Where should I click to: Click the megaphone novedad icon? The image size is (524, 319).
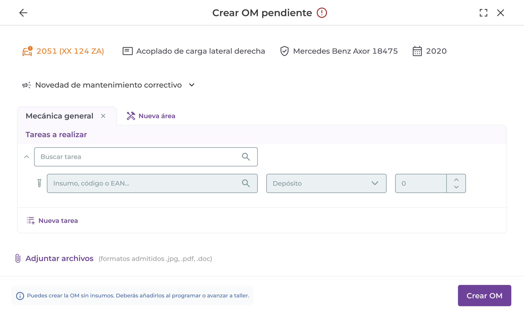pyautogui.click(x=27, y=85)
